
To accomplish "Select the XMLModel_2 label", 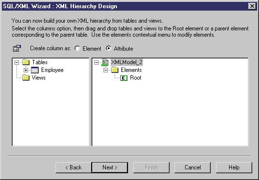I will pos(127,62).
